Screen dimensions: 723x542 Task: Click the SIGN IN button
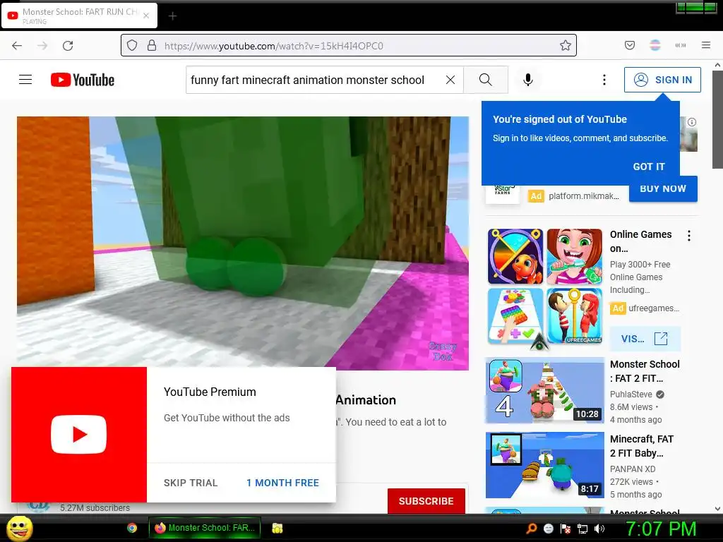(662, 80)
